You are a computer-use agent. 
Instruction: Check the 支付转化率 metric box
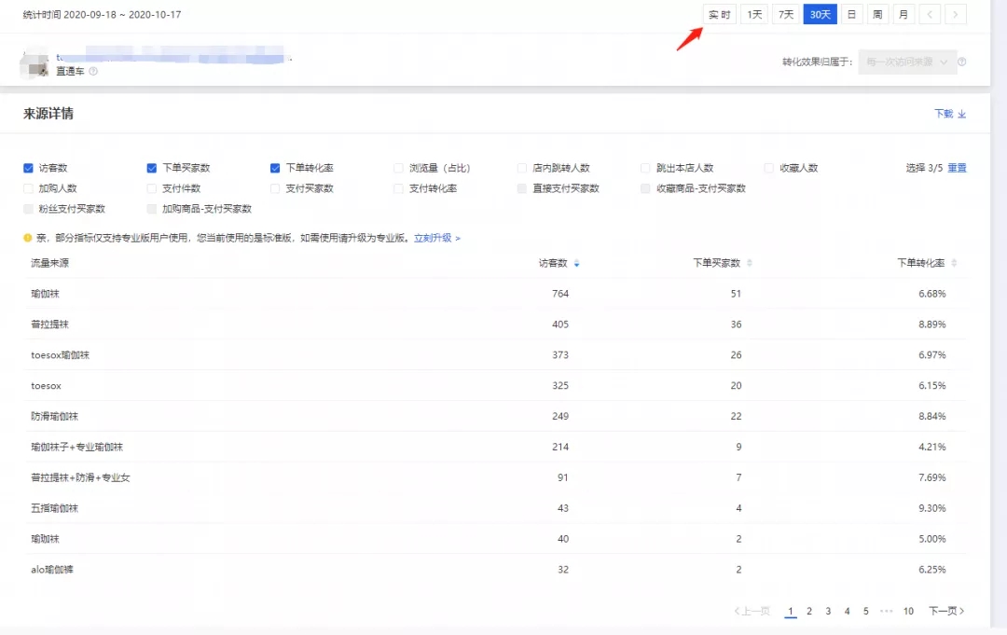(x=399, y=188)
